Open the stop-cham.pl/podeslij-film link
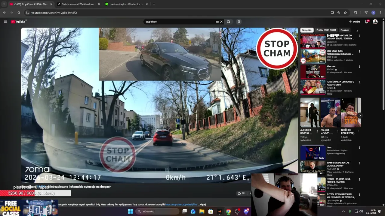The width and height of the screenshot is (385, 216). click(x=181, y=205)
